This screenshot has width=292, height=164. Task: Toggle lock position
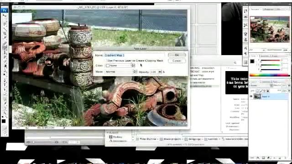pyautogui.click(x=264, y=91)
